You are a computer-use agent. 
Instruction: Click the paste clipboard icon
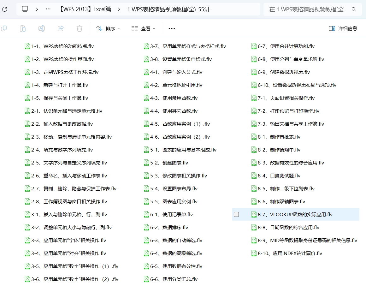point(23,28)
